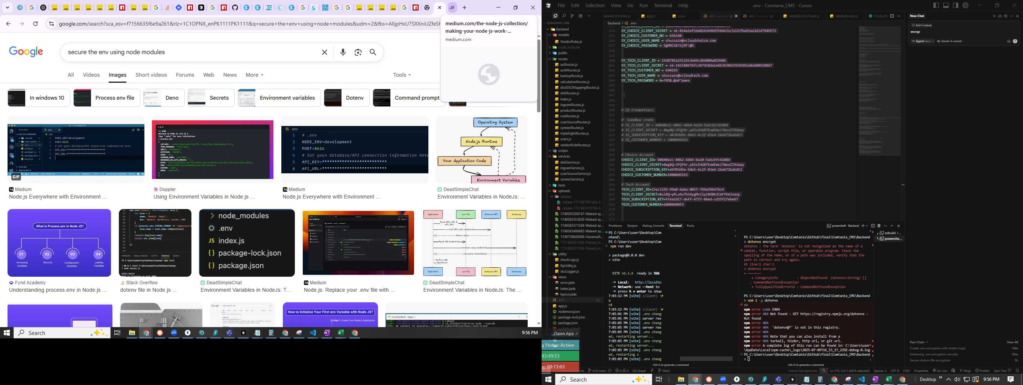Open the Search view in Cursor's activity bar
1023x385 pixels.
pyautogui.click(x=564, y=16)
